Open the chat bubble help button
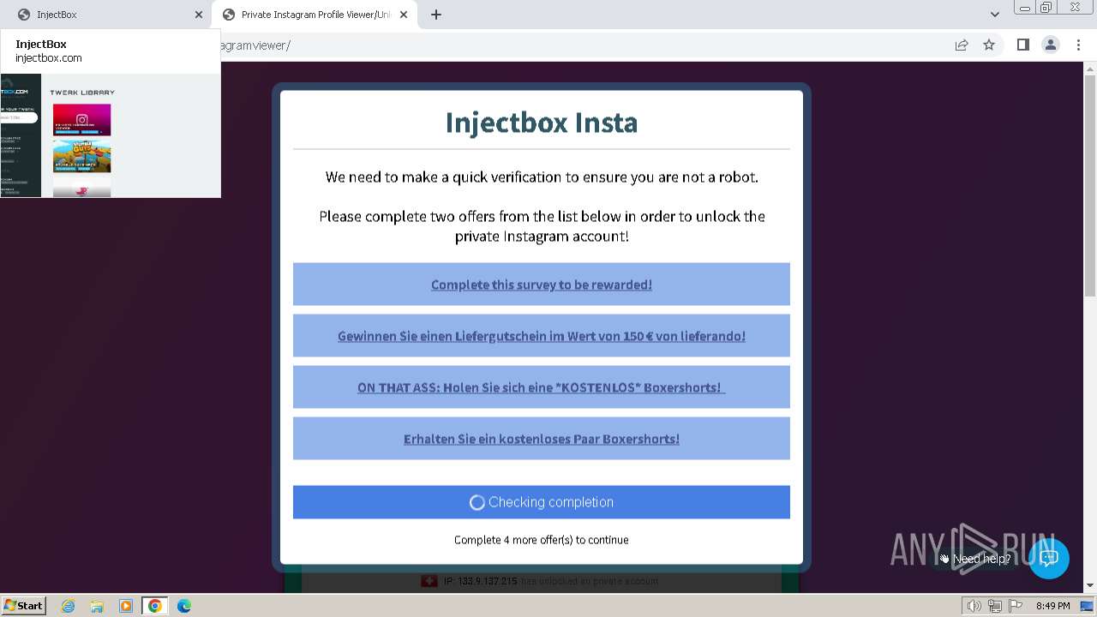The width and height of the screenshot is (1097, 617). tap(1048, 558)
